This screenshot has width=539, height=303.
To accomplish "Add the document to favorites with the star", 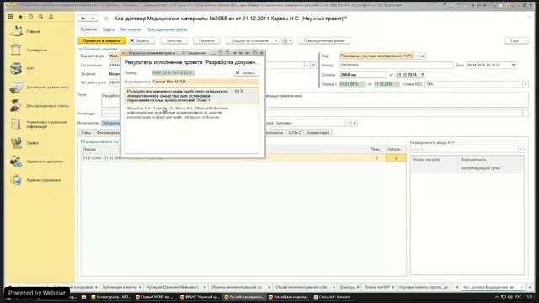I will 106,19.
